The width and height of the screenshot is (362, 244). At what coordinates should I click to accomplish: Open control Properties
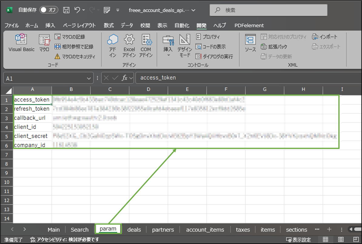coord(208,37)
